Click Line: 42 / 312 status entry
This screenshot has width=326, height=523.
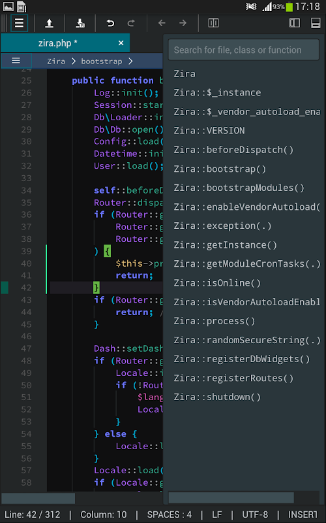pos(32,515)
